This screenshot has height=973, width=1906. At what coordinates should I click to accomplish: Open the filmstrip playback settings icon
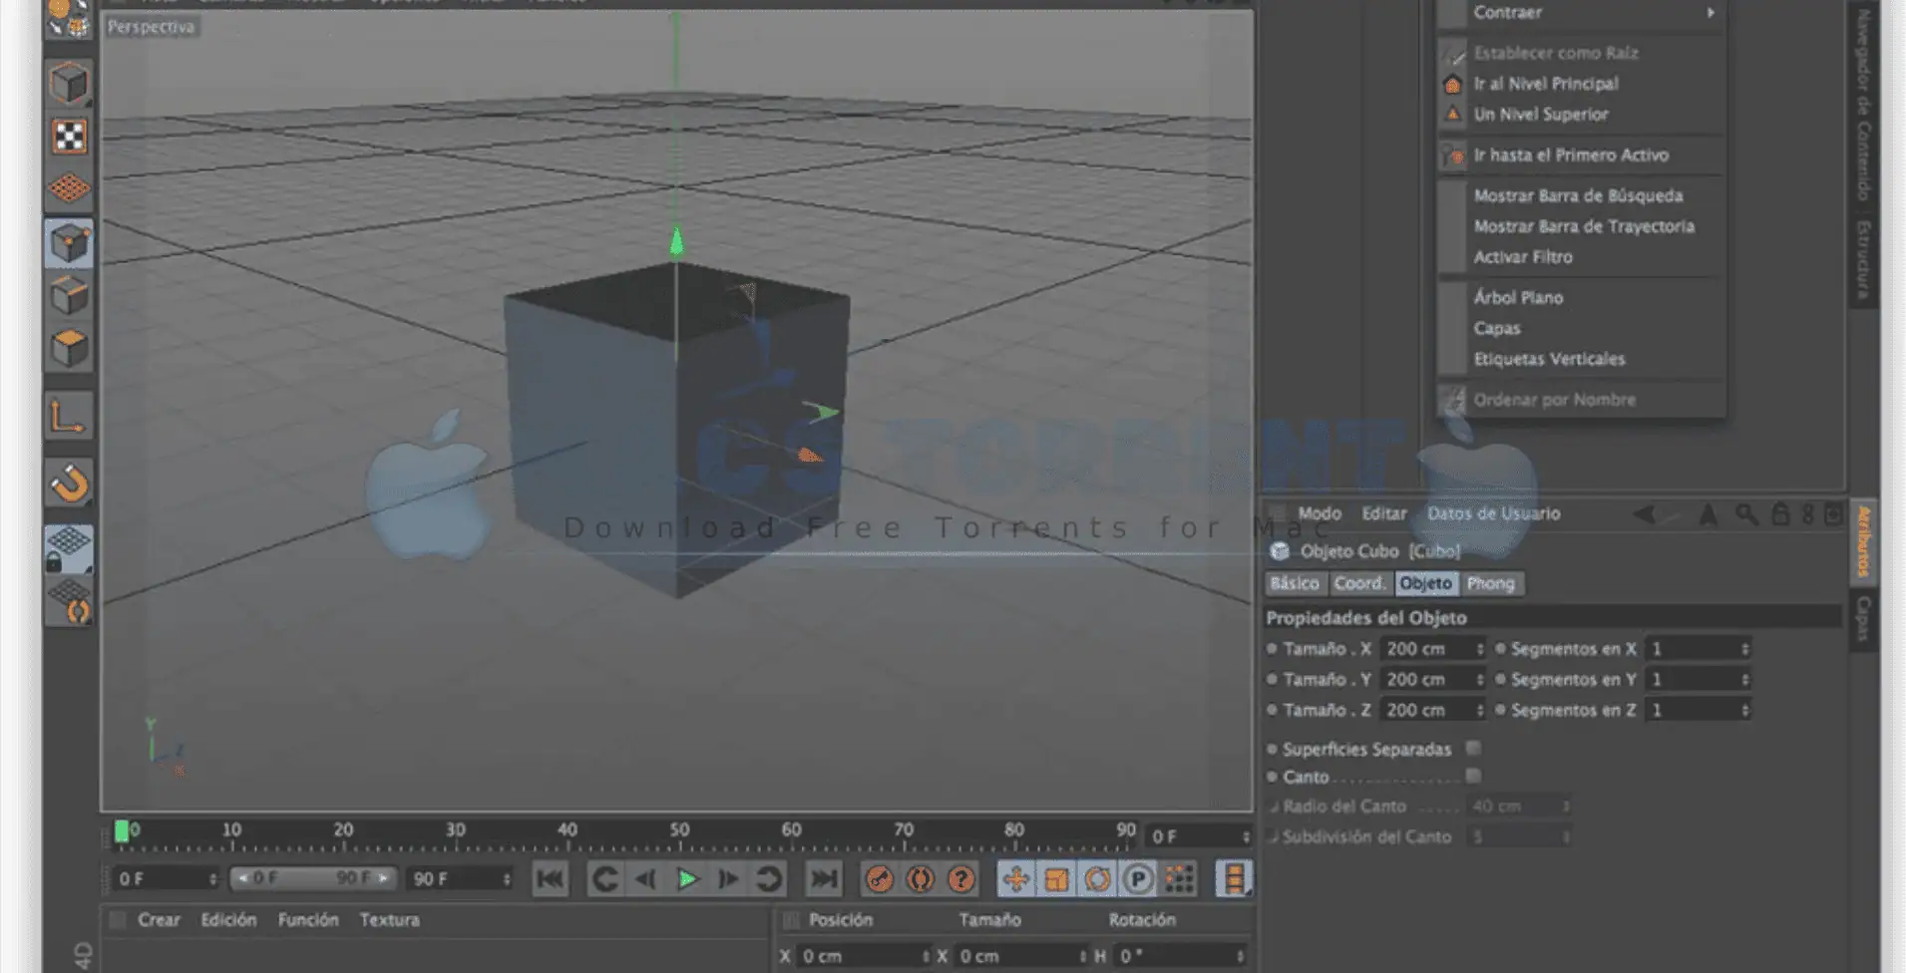click(1234, 879)
